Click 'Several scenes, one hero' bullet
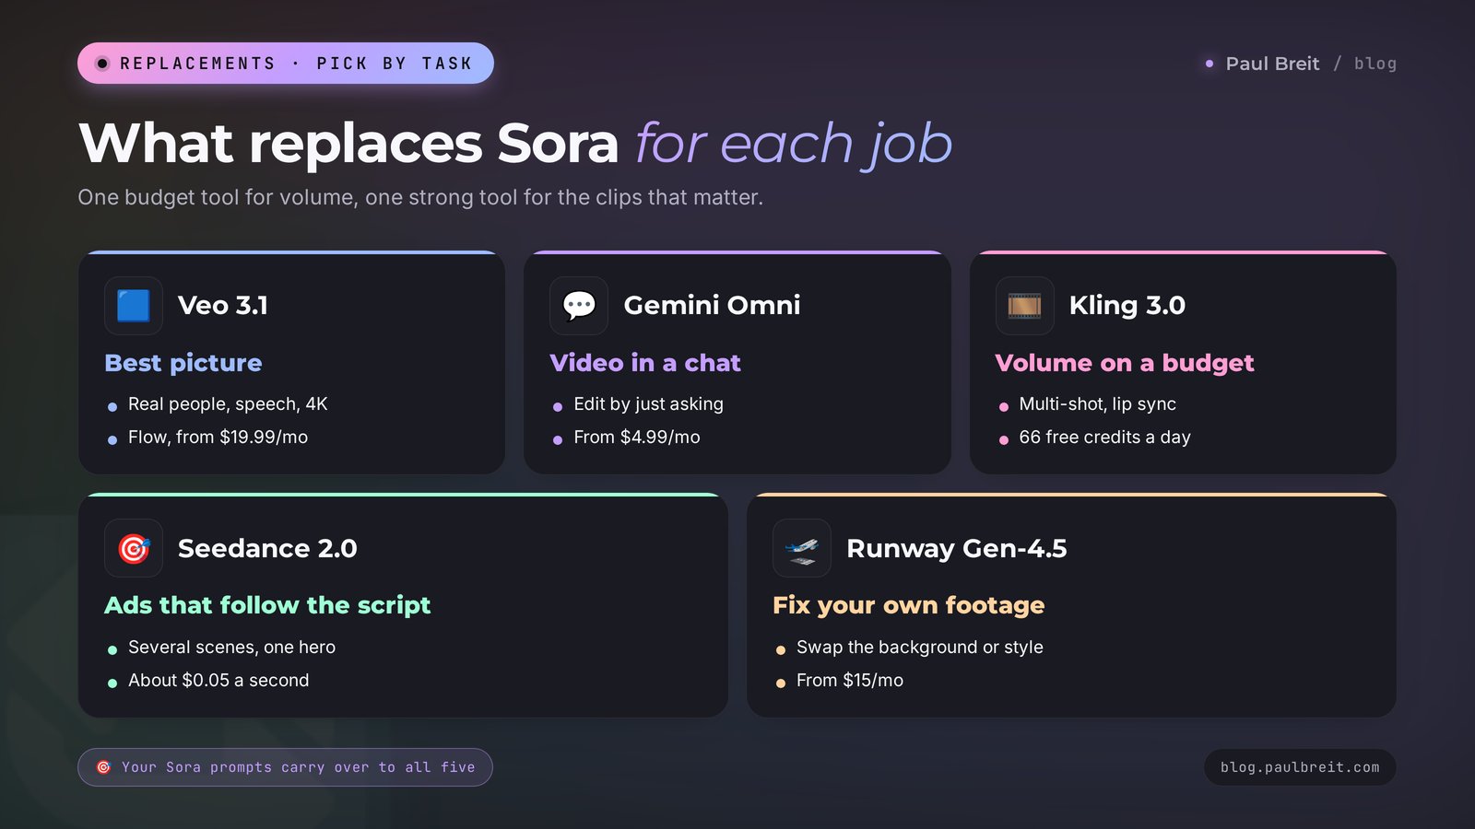The width and height of the screenshot is (1475, 829). point(231,648)
